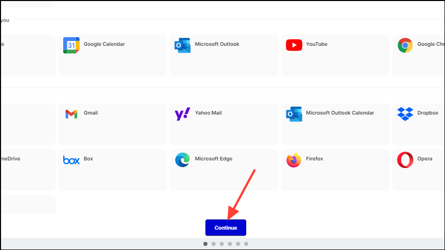Pick the Google Chrome icon
This screenshot has width=445, height=250.
405,45
